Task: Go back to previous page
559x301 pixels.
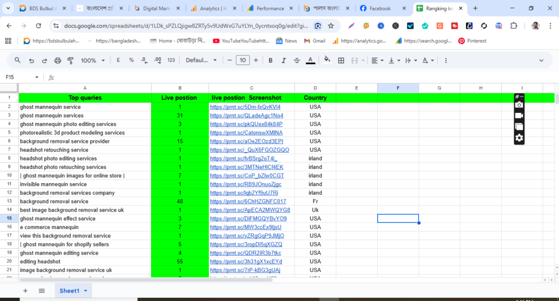Action: coord(9,26)
